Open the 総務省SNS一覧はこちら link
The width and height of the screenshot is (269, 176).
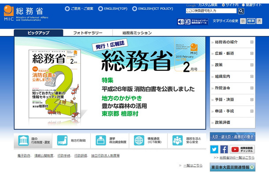237,158
